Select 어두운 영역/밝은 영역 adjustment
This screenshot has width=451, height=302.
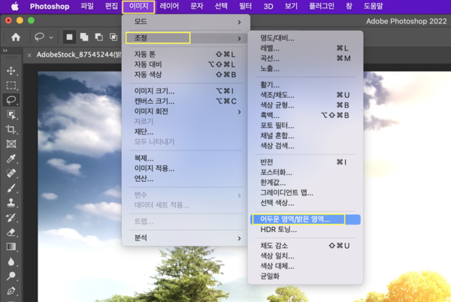(305, 219)
